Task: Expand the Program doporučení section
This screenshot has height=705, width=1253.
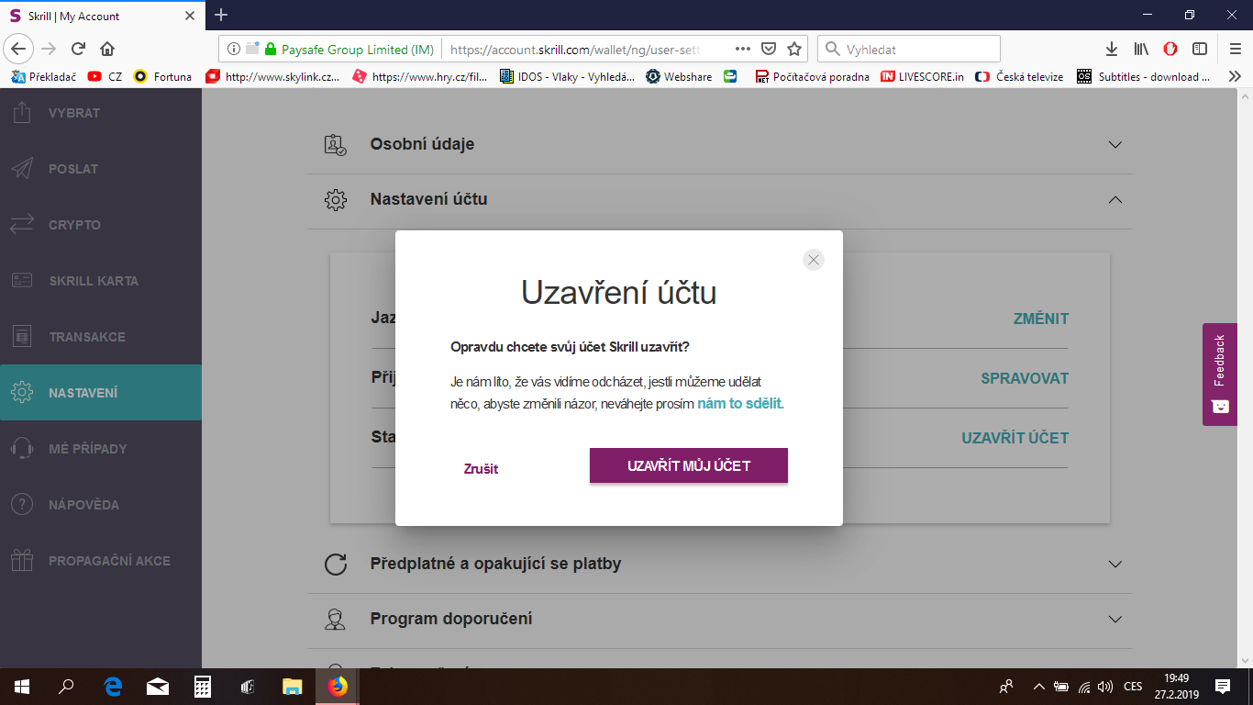Action: pyautogui.click(x=720, y=620)
